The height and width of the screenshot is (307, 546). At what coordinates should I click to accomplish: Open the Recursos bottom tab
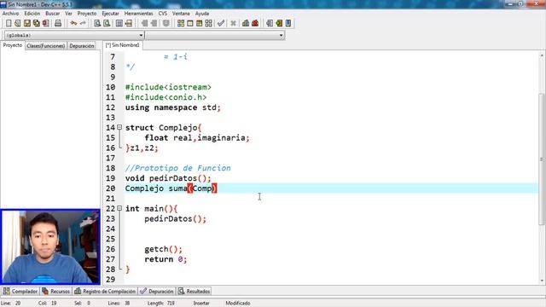click(x=56, y=291)
